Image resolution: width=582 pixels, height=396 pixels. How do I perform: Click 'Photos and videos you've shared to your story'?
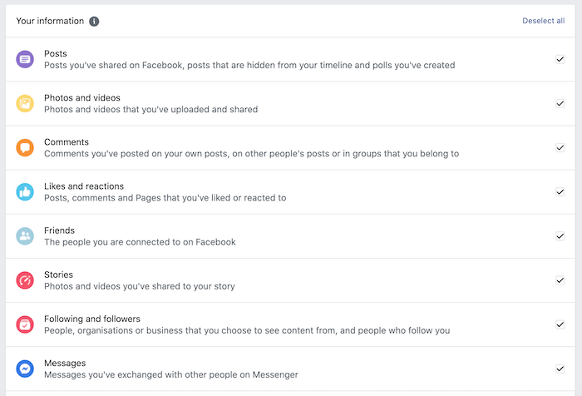coord(140,286)
